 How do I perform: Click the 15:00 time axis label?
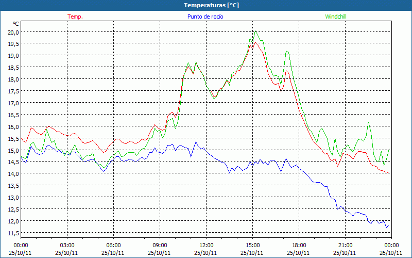click(252, 246)
